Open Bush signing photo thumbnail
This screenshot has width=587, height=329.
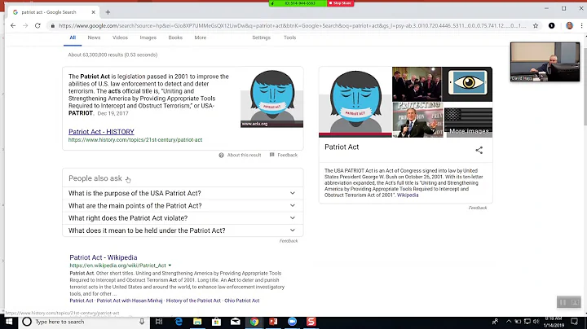[417, 84]
